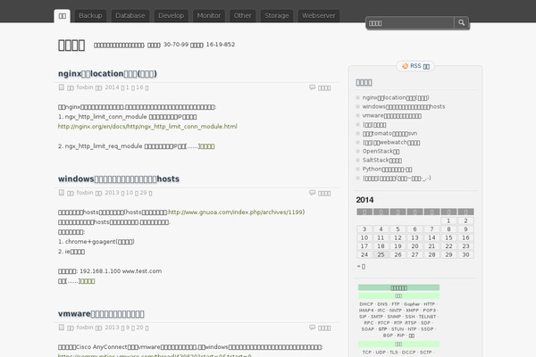536x357 pixels.
Task: Open the Gopher protocol link
Action: coord(412,304)
